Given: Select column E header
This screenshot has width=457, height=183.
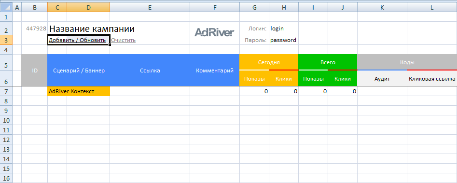Looking at the screenshot, I should 150,8.
